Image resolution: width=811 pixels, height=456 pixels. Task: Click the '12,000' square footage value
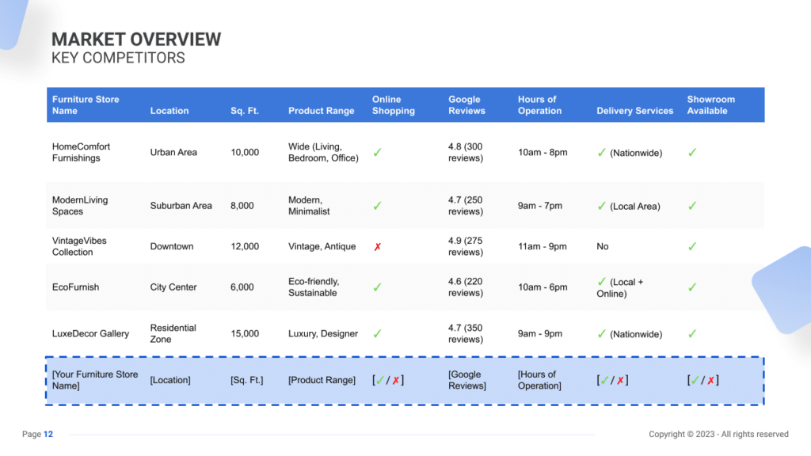coord(245,247)
